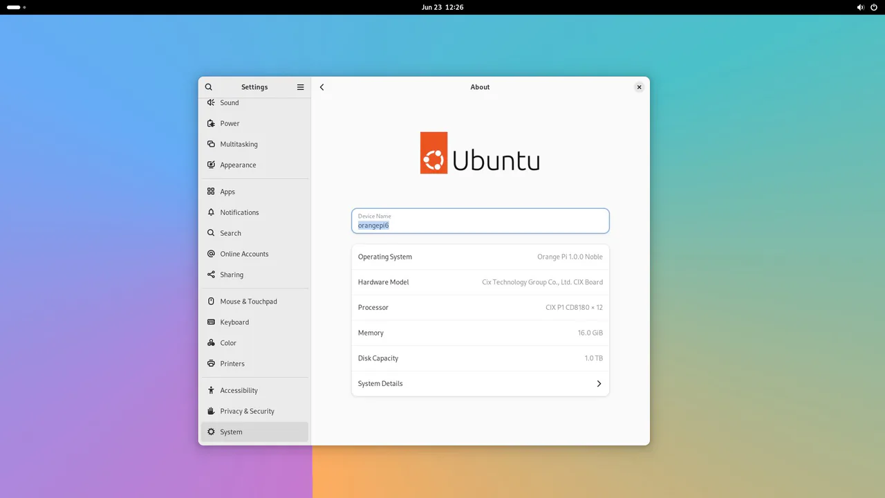Click the Settings title in sidebar header
885x498 pixels.
tap(254, 87)
